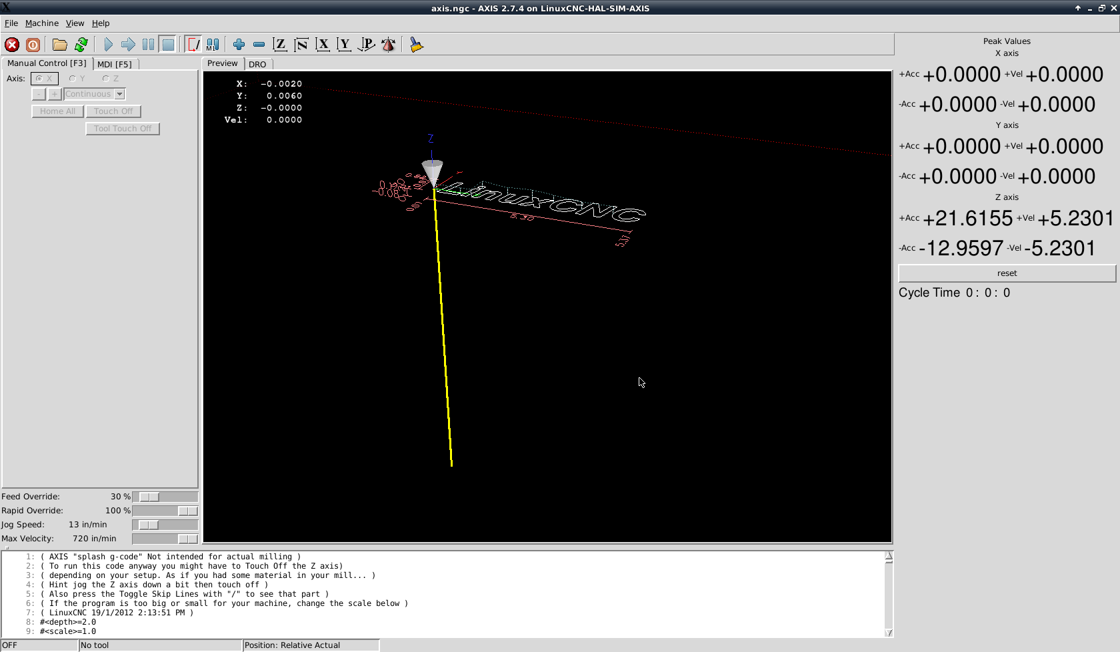Viewport: 1120px width, 652px height.
Task: Click Z axis -Acc value 12.9597
Action: (x=961, y=248)
